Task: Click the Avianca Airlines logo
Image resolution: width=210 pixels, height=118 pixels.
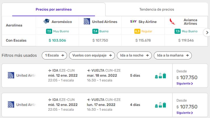Action: coord(173,22)
